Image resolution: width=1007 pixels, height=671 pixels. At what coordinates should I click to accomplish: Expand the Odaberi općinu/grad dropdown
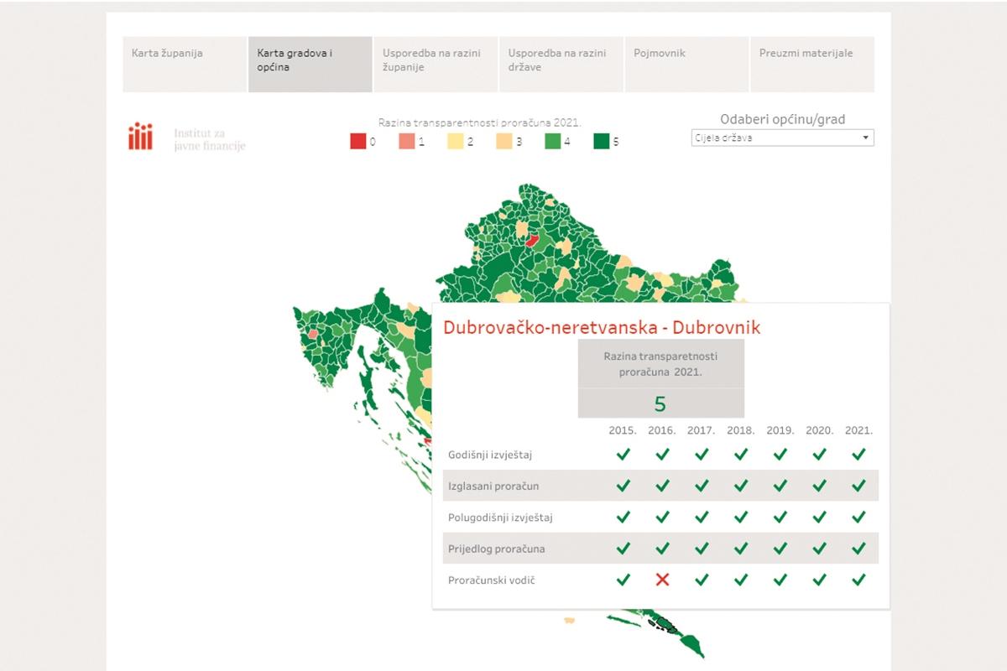(781, 138)
